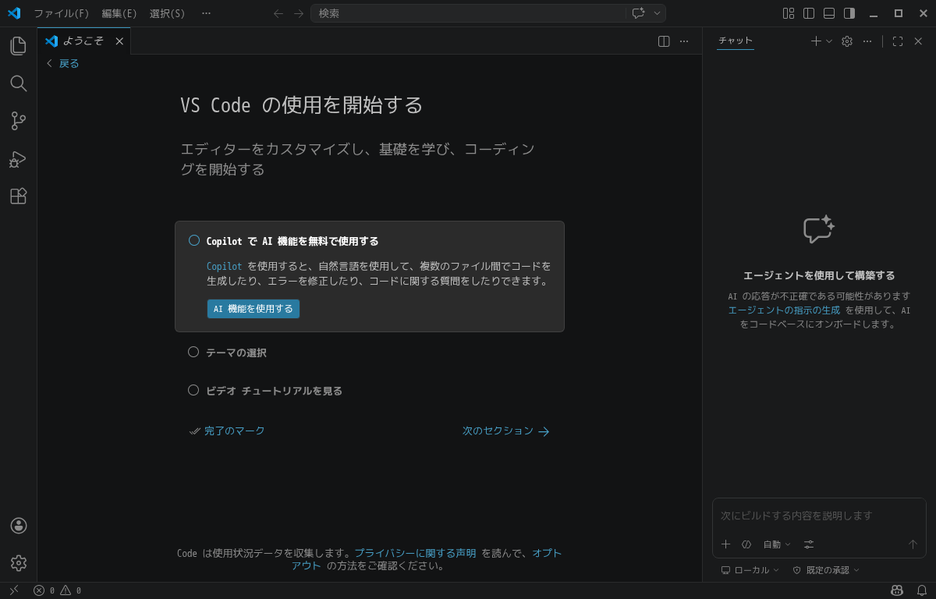936x599 pixels.
Task: Open the Manage gear in activity bar
Action: [x=19, y=562]
